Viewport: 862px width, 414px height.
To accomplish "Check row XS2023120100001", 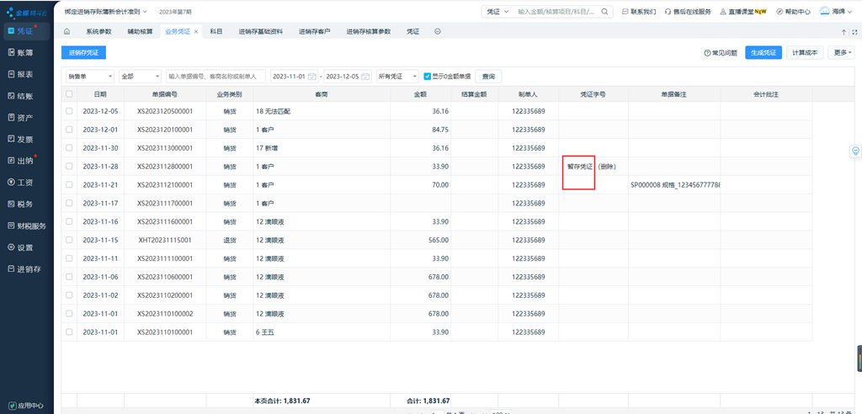I will tap(69, 130).
